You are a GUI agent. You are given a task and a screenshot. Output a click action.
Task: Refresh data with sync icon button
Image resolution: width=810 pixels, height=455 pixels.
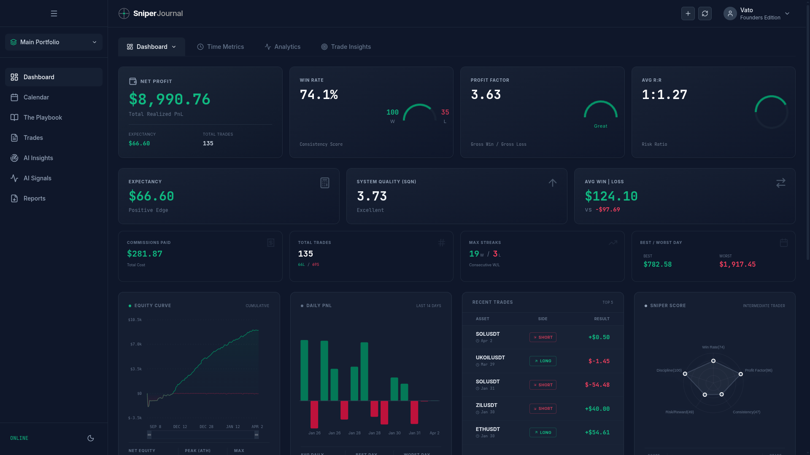705,13
